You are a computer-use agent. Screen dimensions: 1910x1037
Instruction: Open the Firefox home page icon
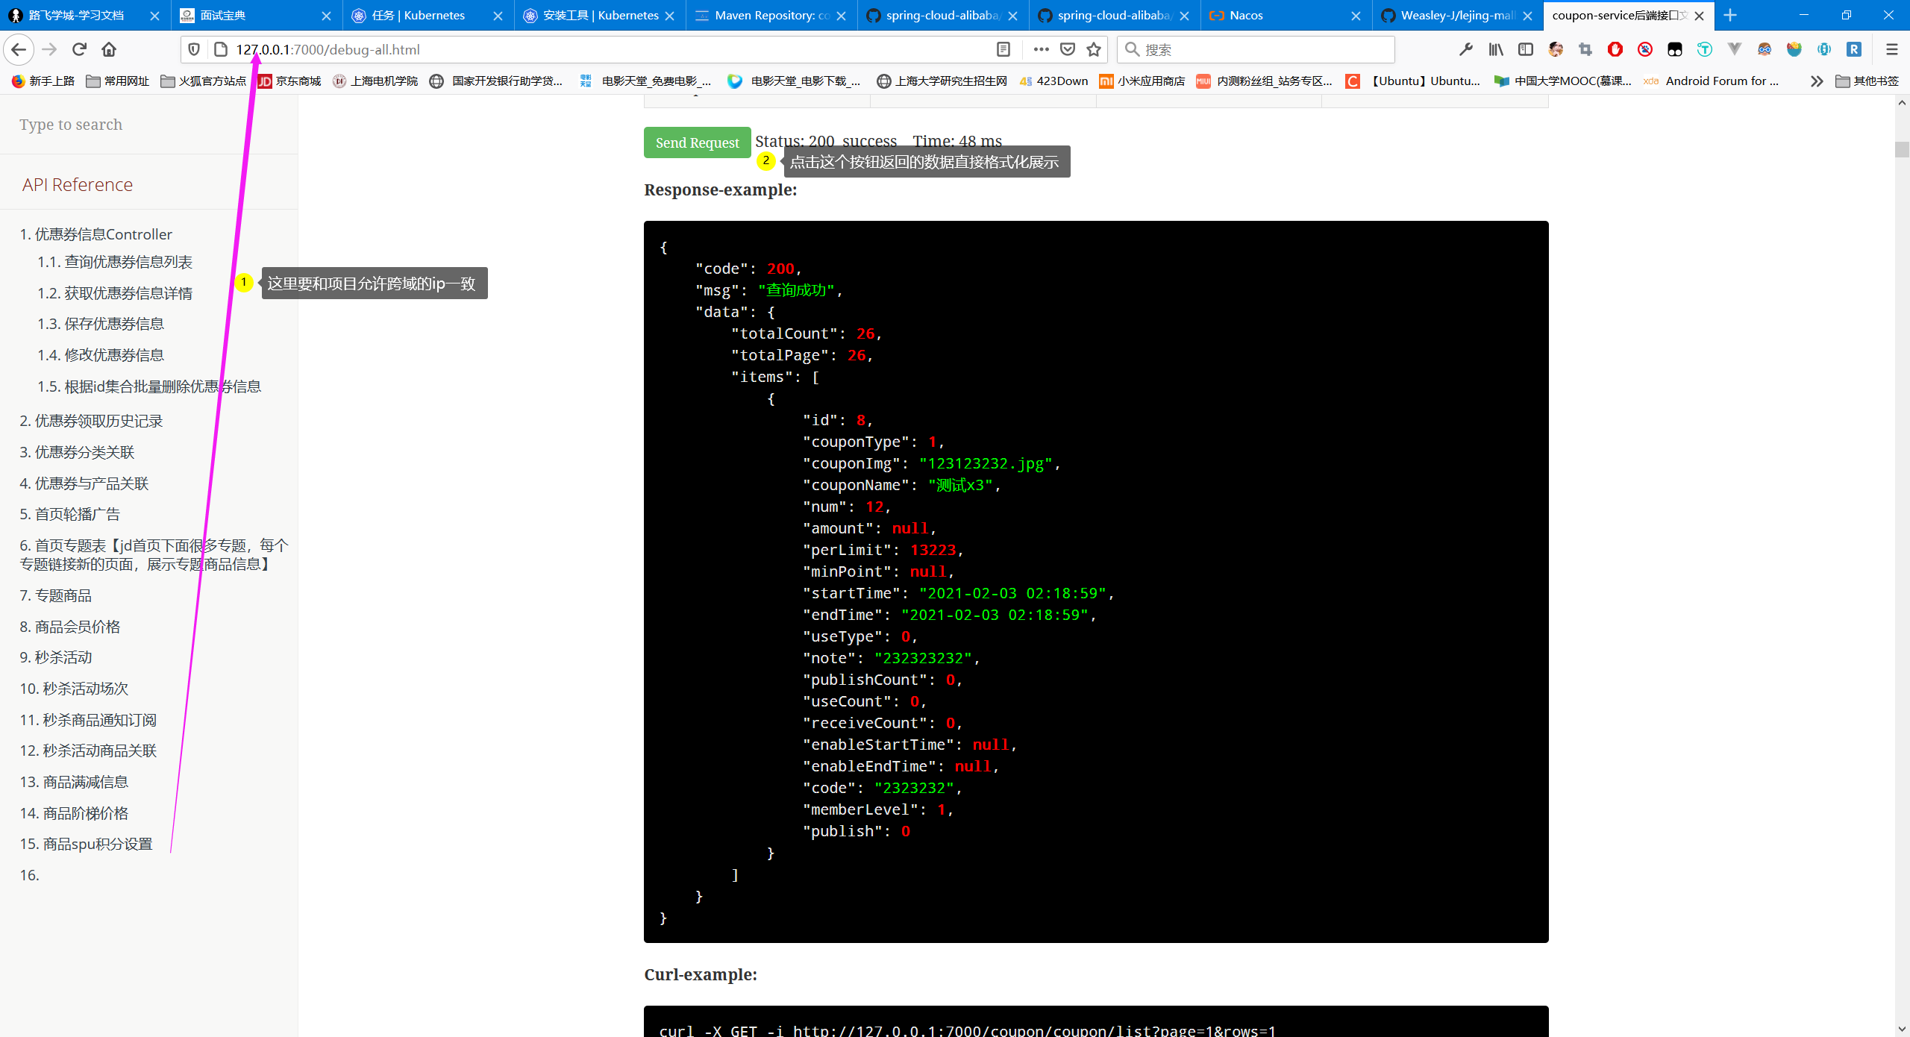click(x=109, y=49)
